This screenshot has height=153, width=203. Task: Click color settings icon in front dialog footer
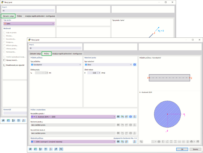click(x=41, y=149)
